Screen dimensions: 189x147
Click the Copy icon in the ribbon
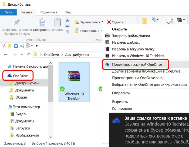tap(42, 22)
